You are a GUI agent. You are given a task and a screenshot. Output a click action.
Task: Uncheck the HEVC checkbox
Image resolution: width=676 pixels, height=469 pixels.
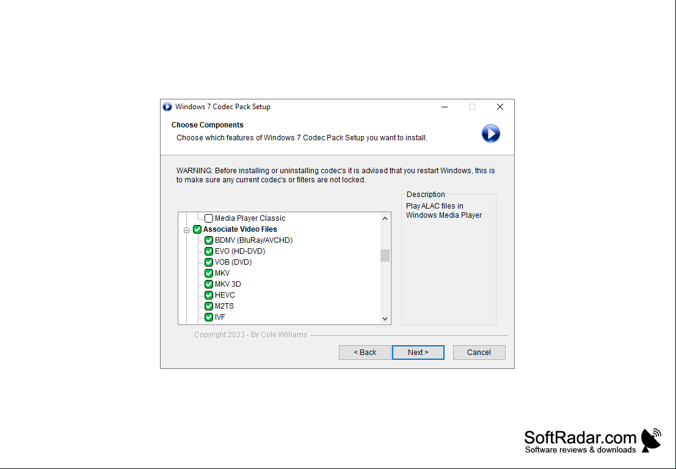209,295
